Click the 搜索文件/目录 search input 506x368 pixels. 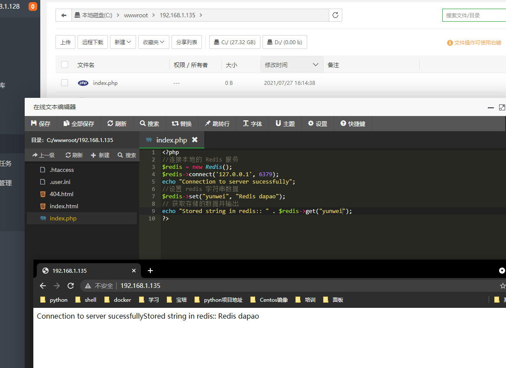click(x=474, y=15)
